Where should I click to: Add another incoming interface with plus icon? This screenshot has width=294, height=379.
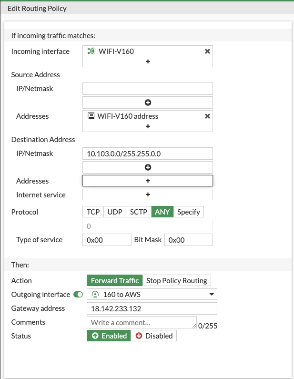coord(148,61)
